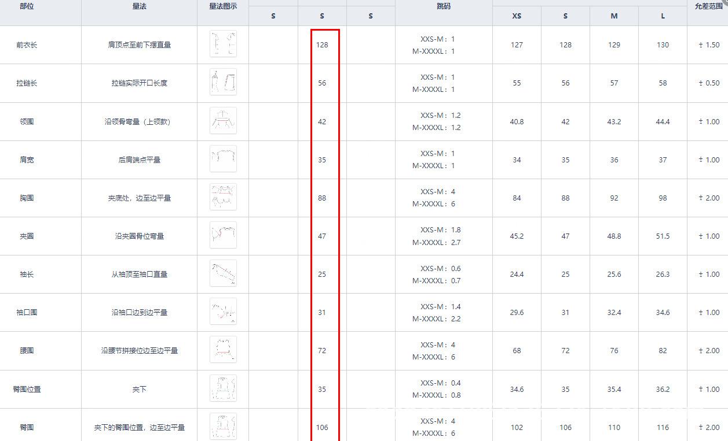Open the 胸围 measurement diagram icon

(x=223, y=198)
